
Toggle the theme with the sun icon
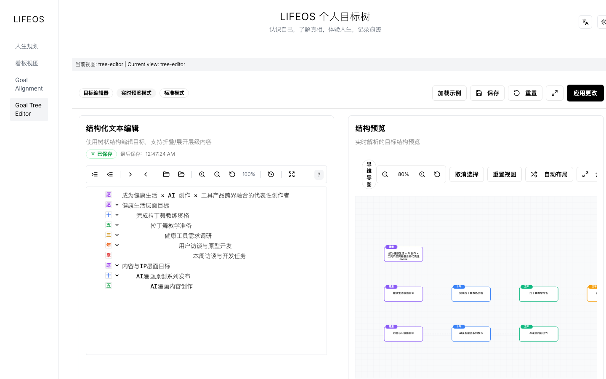603,21
